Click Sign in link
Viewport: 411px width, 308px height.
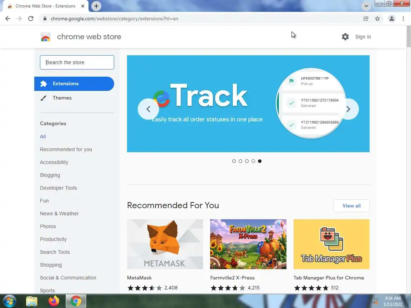pos(363,37)
